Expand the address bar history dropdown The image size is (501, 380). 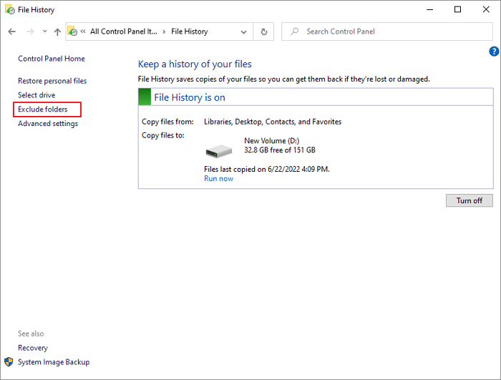click(x=244, y=31)
